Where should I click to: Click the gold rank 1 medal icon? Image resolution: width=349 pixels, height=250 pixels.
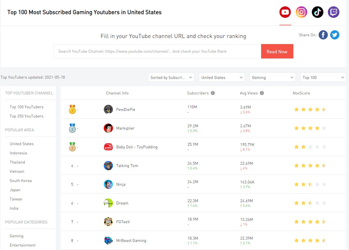tap(72, 109)
